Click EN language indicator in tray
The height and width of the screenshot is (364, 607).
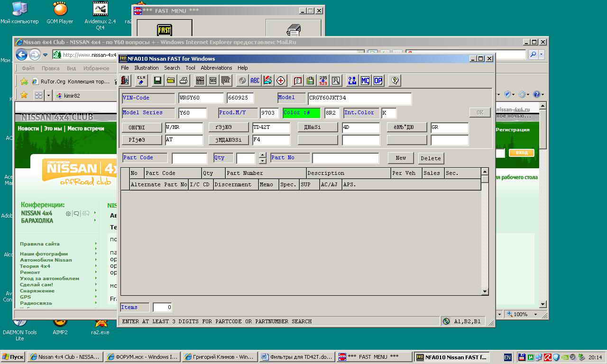(507, 357)
